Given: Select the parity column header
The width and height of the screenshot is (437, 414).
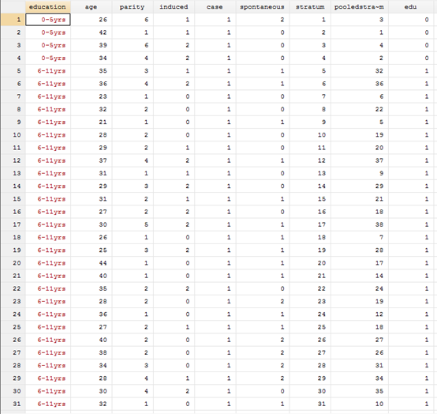Looking at the screenshot, I should [x=132, y=7].
